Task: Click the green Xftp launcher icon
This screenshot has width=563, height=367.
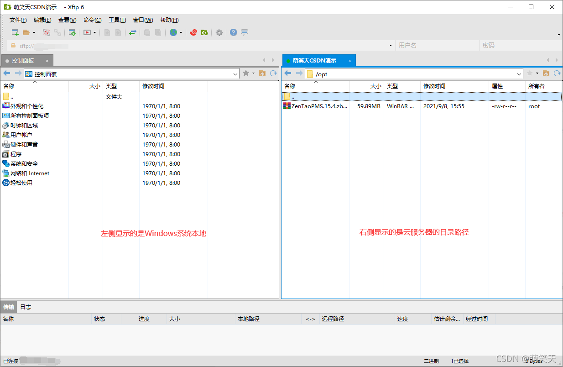Action: [204, 32]
